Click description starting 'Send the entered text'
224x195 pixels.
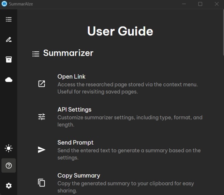point(129,154)
